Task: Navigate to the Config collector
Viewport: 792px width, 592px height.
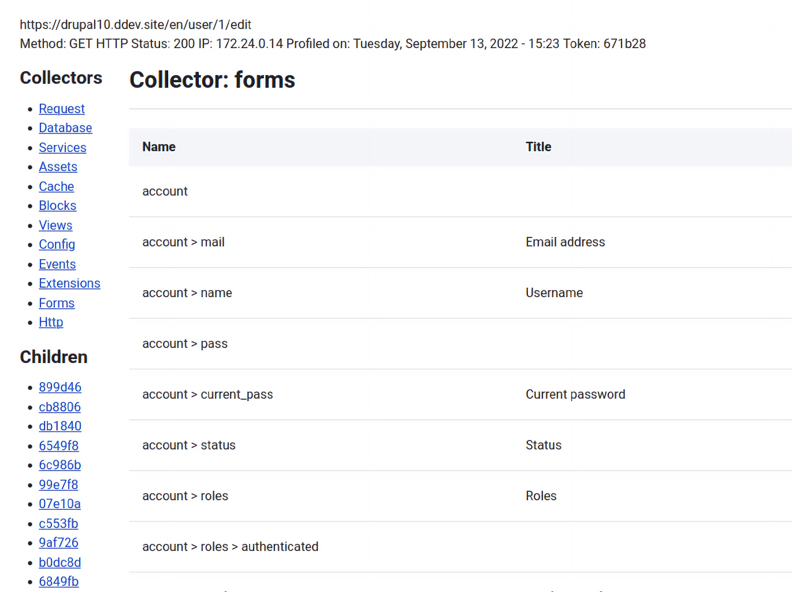Action: 57,244
